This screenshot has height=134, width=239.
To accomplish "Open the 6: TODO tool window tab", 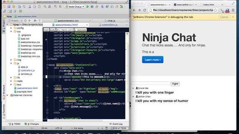I will (x=15, y=124).
